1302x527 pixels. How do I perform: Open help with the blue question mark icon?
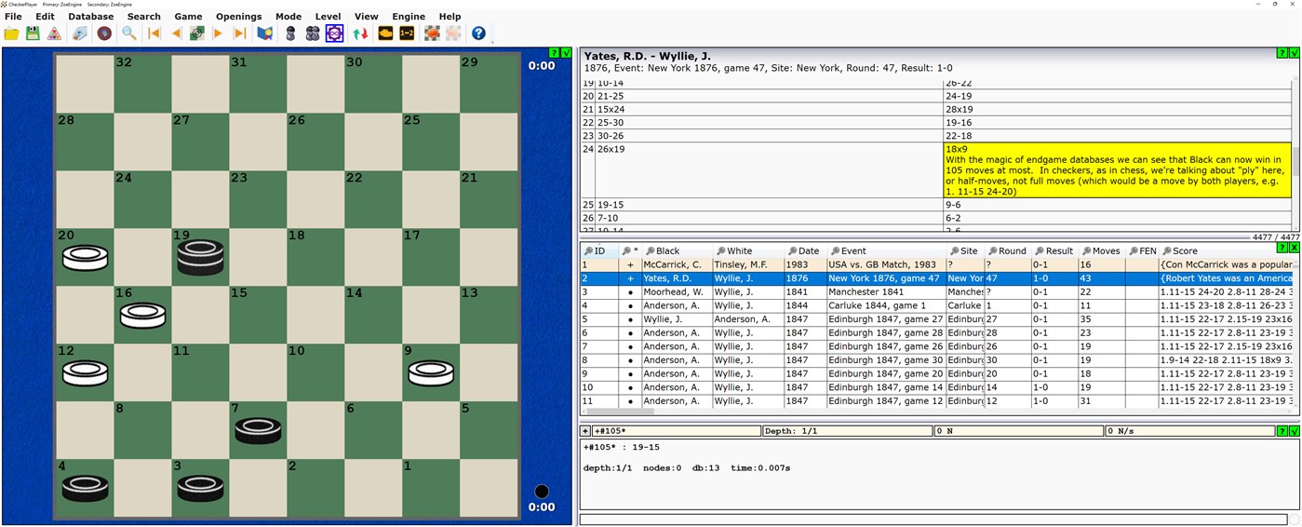(478, 34)
